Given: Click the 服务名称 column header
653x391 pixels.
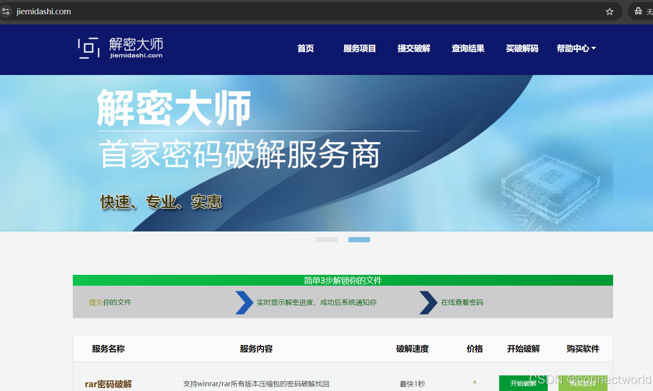Looking at the screenshot, I should 108,349.
